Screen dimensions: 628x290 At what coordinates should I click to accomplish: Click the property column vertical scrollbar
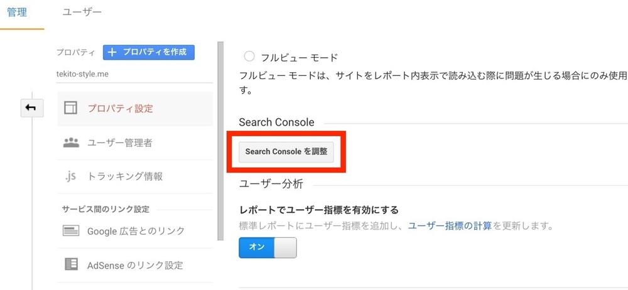pyautogui.click(x=220, y=141)
